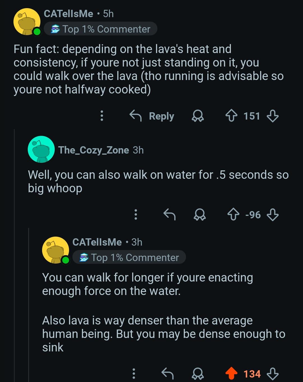This screenshot has height=382, width=303.
Task: Award the 134-point CATellsMe reply
Action: click(x=198, y=374)
